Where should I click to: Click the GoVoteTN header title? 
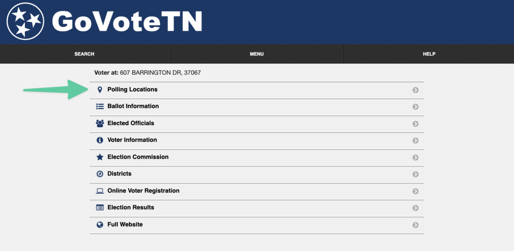[x=127, y=22]
